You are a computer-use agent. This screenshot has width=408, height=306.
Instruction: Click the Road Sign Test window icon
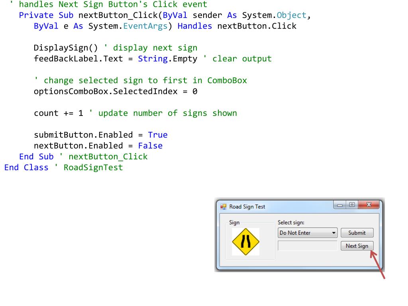(223, 207)
